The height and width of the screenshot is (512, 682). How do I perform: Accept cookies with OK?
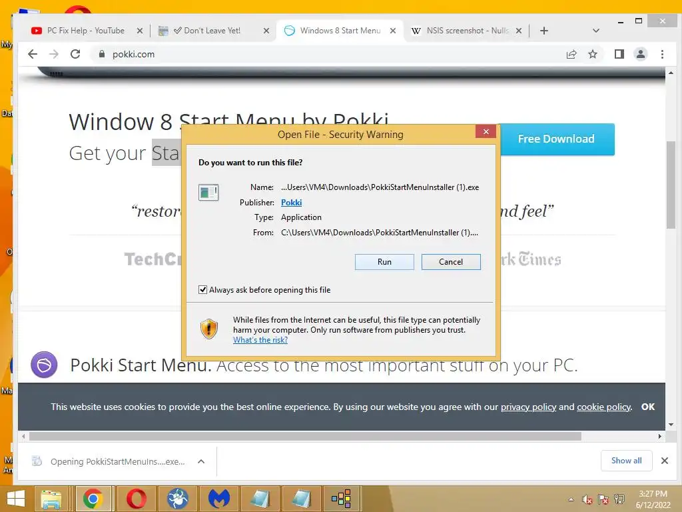(647, 407)
